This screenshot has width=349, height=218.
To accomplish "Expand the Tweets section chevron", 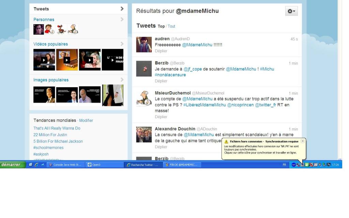I will pos(122,9).
